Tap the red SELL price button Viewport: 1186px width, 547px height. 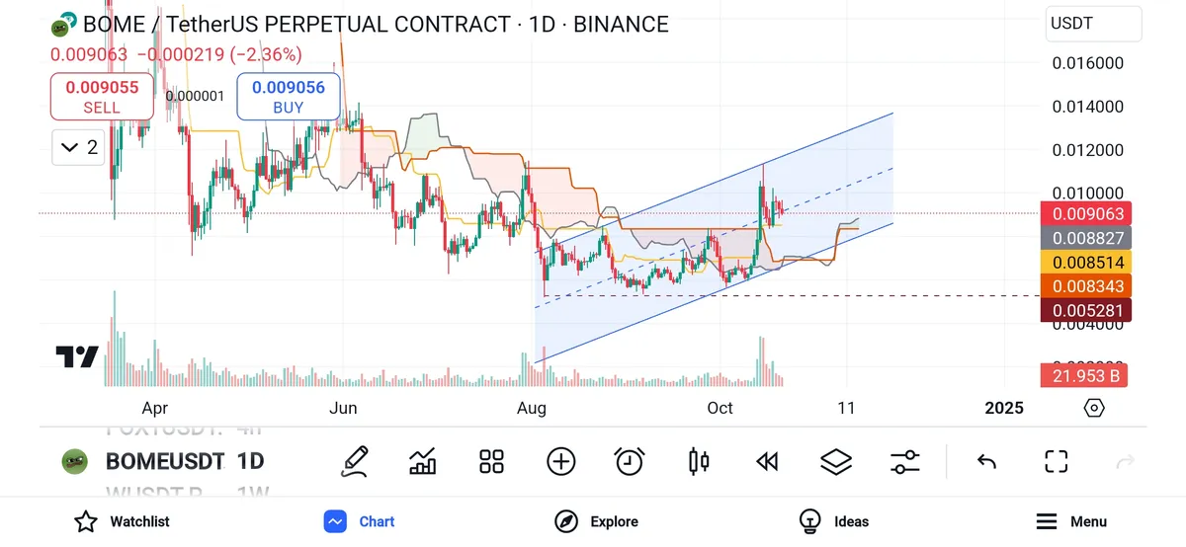coord(102,97)
